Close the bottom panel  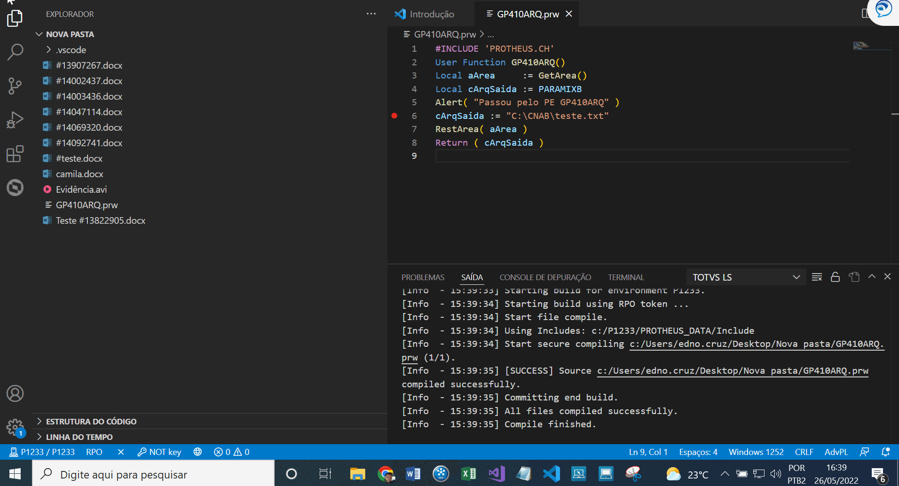[887, 276]
